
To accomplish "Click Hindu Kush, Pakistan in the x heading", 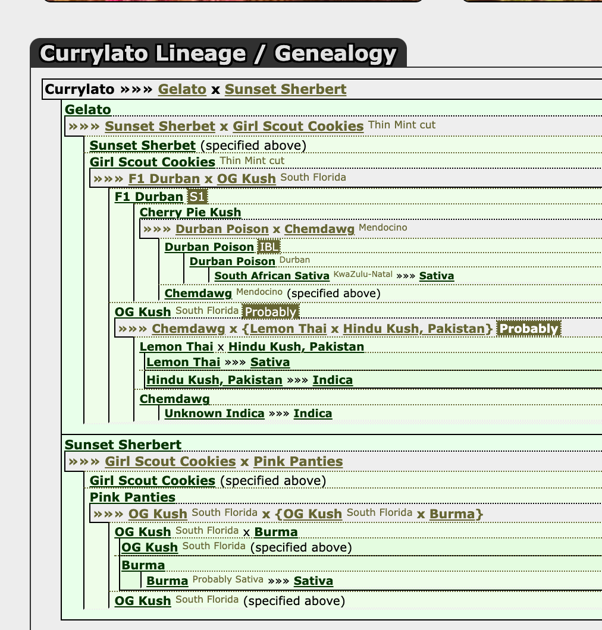I will click(x=296, y=346).
